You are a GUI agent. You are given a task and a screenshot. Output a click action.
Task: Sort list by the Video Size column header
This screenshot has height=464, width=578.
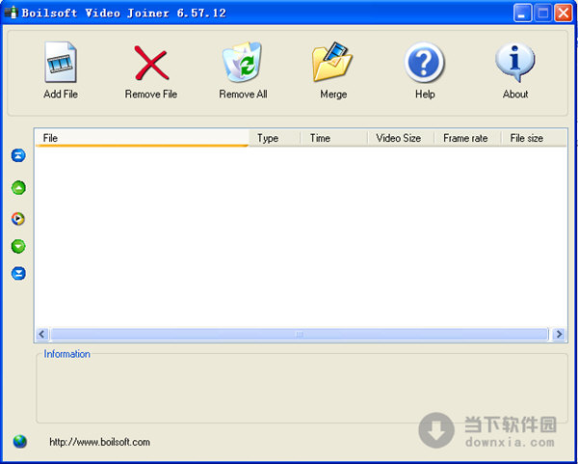point(401,138)
